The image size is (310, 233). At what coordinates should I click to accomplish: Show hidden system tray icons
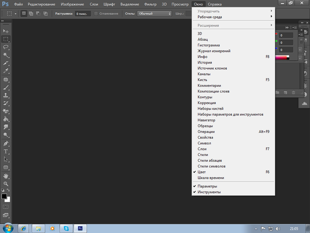(x=256, y=229)
